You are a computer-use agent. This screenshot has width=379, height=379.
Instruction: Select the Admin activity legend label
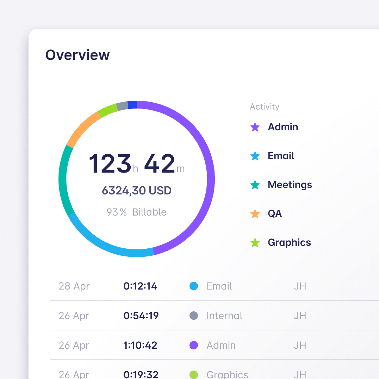283,127
